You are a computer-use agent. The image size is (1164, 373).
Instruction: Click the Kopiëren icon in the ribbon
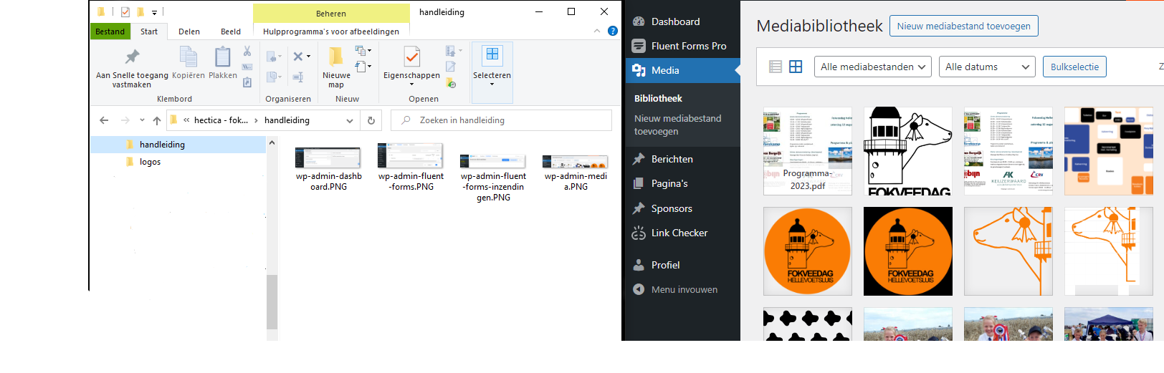coord(189,57)
